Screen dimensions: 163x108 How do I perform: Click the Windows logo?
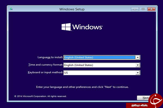[82, 27]
